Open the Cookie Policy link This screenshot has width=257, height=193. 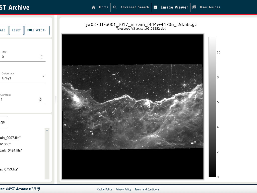pos(105,189)
